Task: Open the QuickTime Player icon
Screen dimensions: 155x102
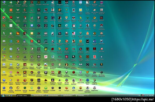Action: [11, 43]
